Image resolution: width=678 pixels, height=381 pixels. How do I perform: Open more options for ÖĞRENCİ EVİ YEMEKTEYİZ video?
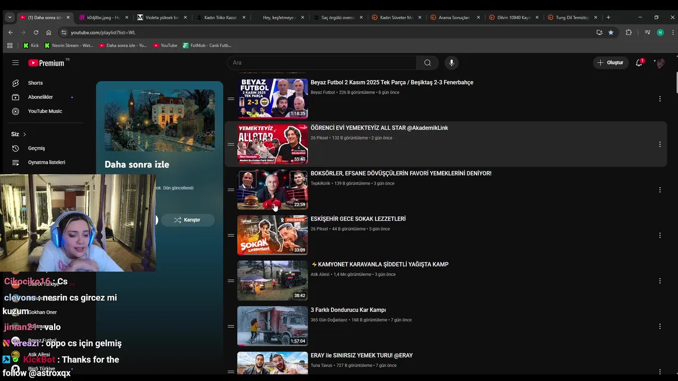(x=660, y=144)
